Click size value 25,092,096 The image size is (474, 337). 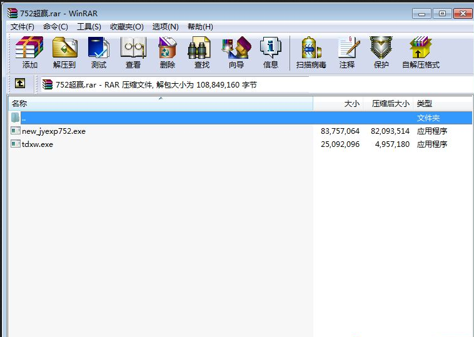(x=340, y=144)
